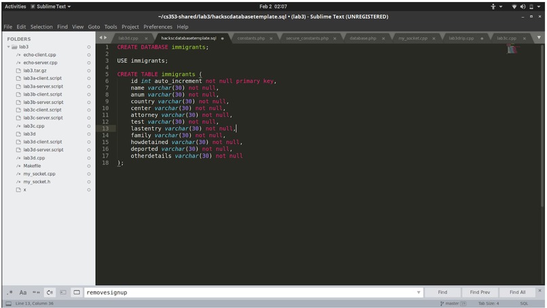
Task: Click unsaved dot on hackscdatabasetemplate.sql tab
Action: pyautogui.click(x=222, y=39)
